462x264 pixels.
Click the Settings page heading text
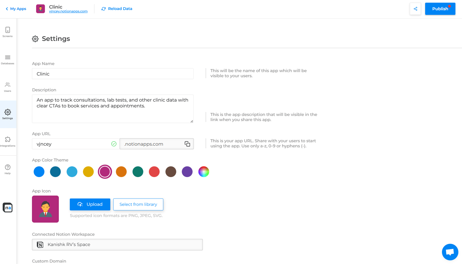click(x=56, y=39)
